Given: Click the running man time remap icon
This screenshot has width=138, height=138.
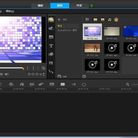Looking at the screenshot, I should pos(74,84).
